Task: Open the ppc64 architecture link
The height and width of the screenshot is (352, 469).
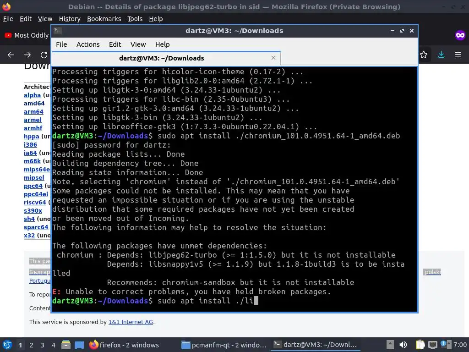Action: click(33, 186)
